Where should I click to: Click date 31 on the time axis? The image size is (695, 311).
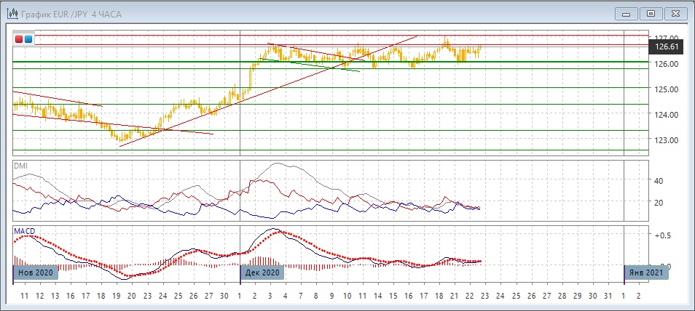pyautogui.click(x=608, y=296)
